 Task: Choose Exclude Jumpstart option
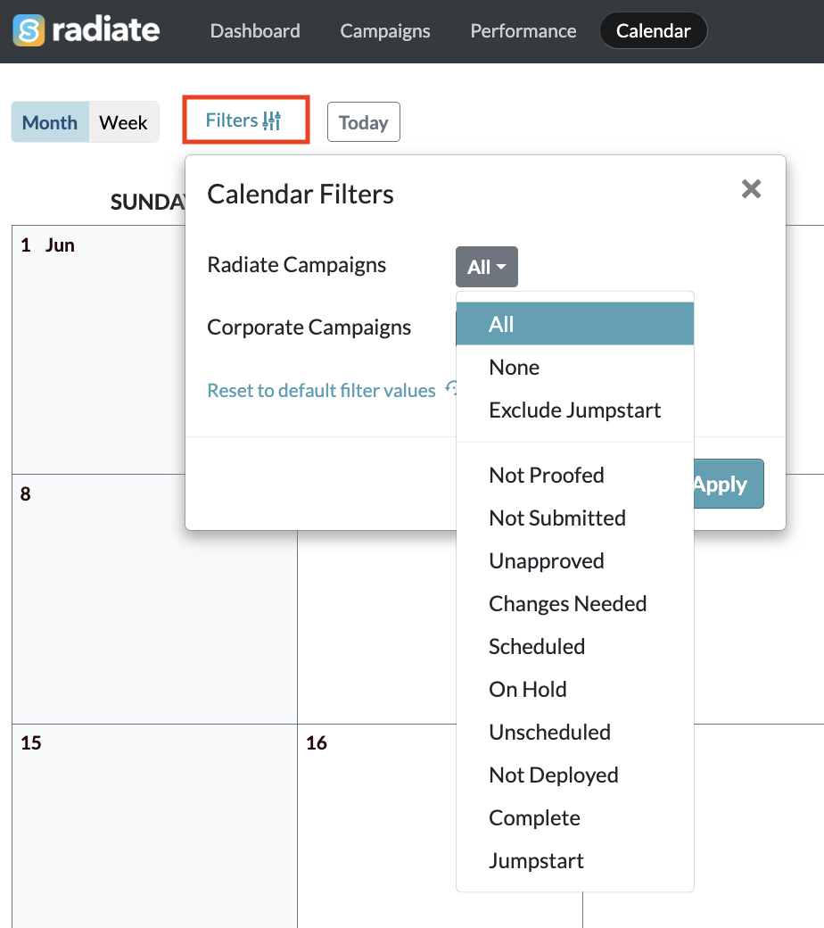[575, 410]
